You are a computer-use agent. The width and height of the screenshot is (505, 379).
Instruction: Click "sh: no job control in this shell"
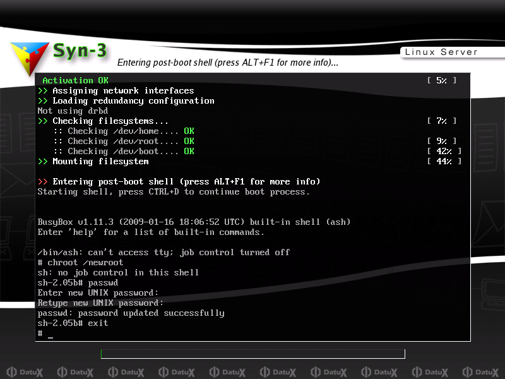(118, 273)
